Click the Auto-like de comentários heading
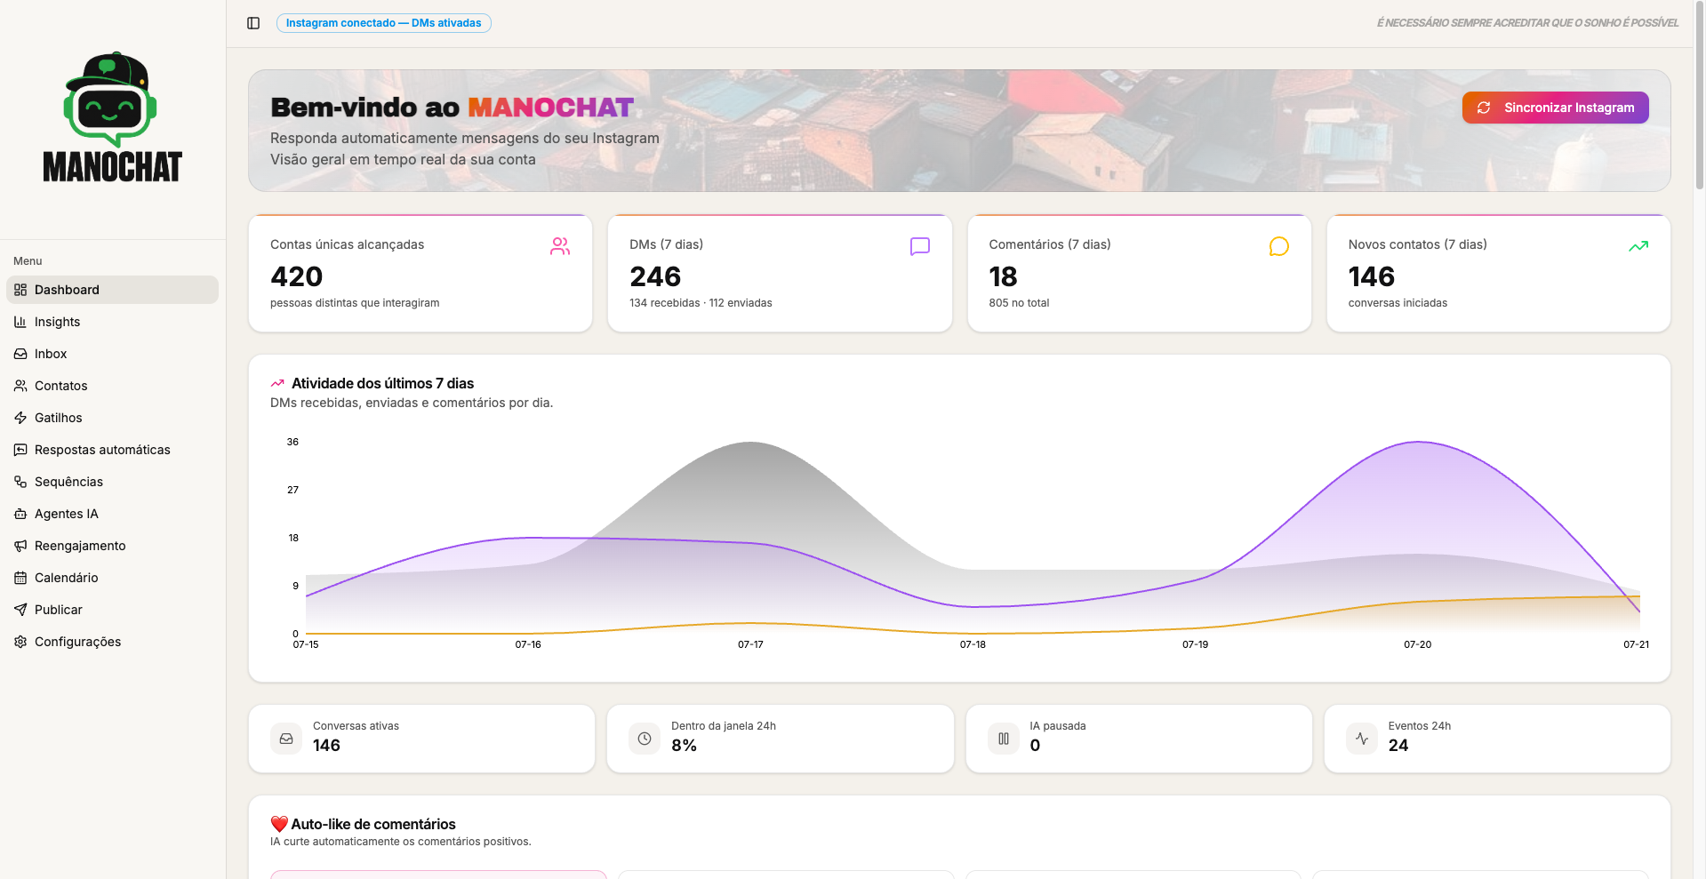1706x879 pixels. pos(373,824)
